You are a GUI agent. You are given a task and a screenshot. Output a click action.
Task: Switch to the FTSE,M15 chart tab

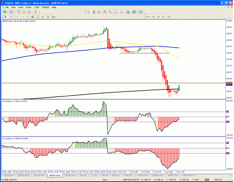(128, 175)
